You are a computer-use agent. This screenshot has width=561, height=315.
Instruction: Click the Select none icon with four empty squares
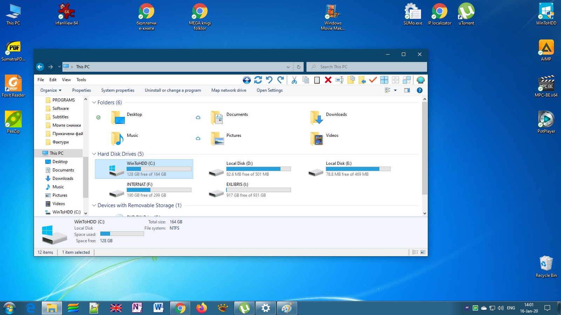coord(396,80)
